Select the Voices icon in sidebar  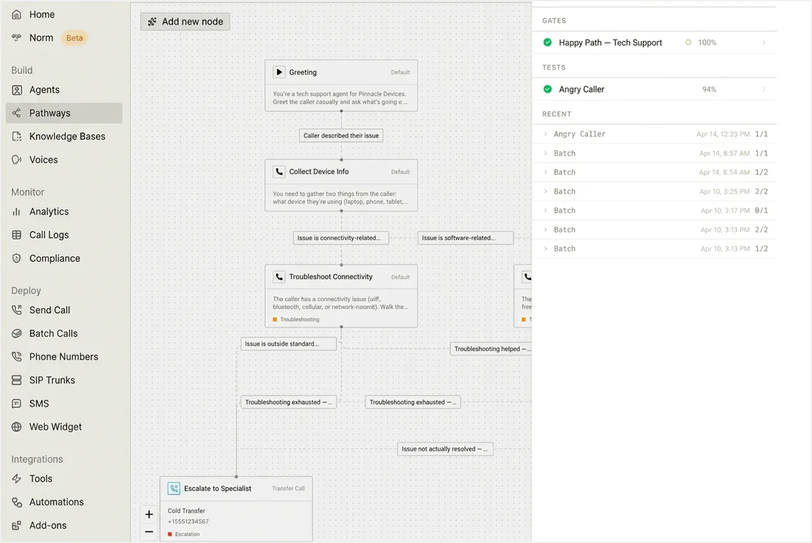tap(17, 160)
